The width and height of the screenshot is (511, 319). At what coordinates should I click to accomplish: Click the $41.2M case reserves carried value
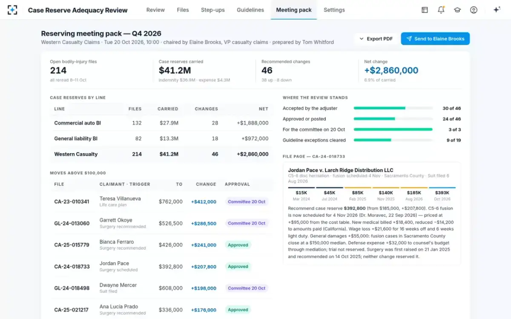175,71
